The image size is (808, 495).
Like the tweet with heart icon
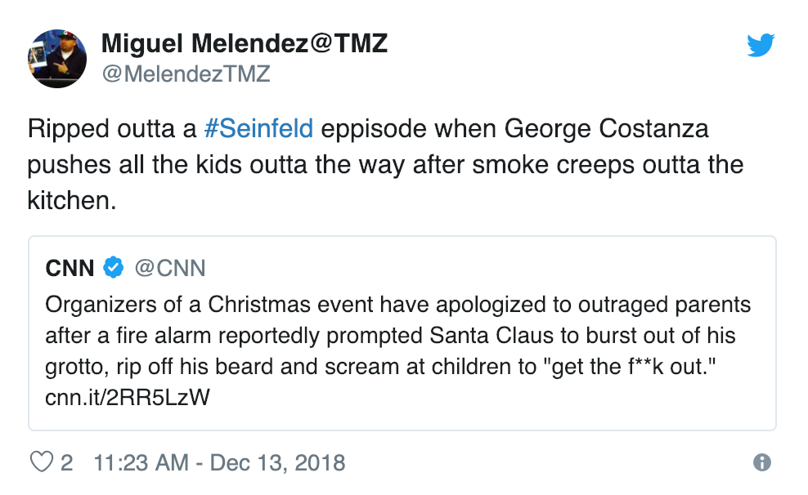41,462
